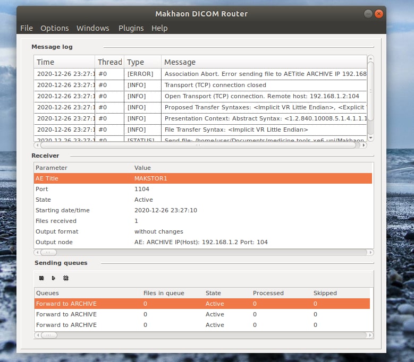Select the Port 1104 row
This screenshot has height=362, width=414.
click(203, 189)
